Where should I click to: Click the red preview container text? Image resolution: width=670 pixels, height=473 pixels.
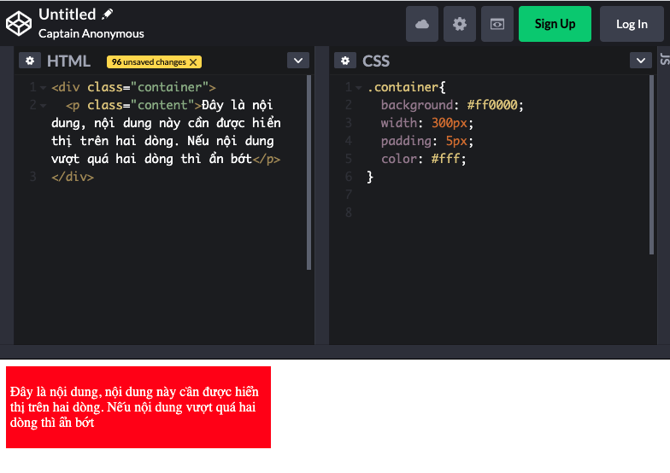pyautogui.click(x=134, y=406)
